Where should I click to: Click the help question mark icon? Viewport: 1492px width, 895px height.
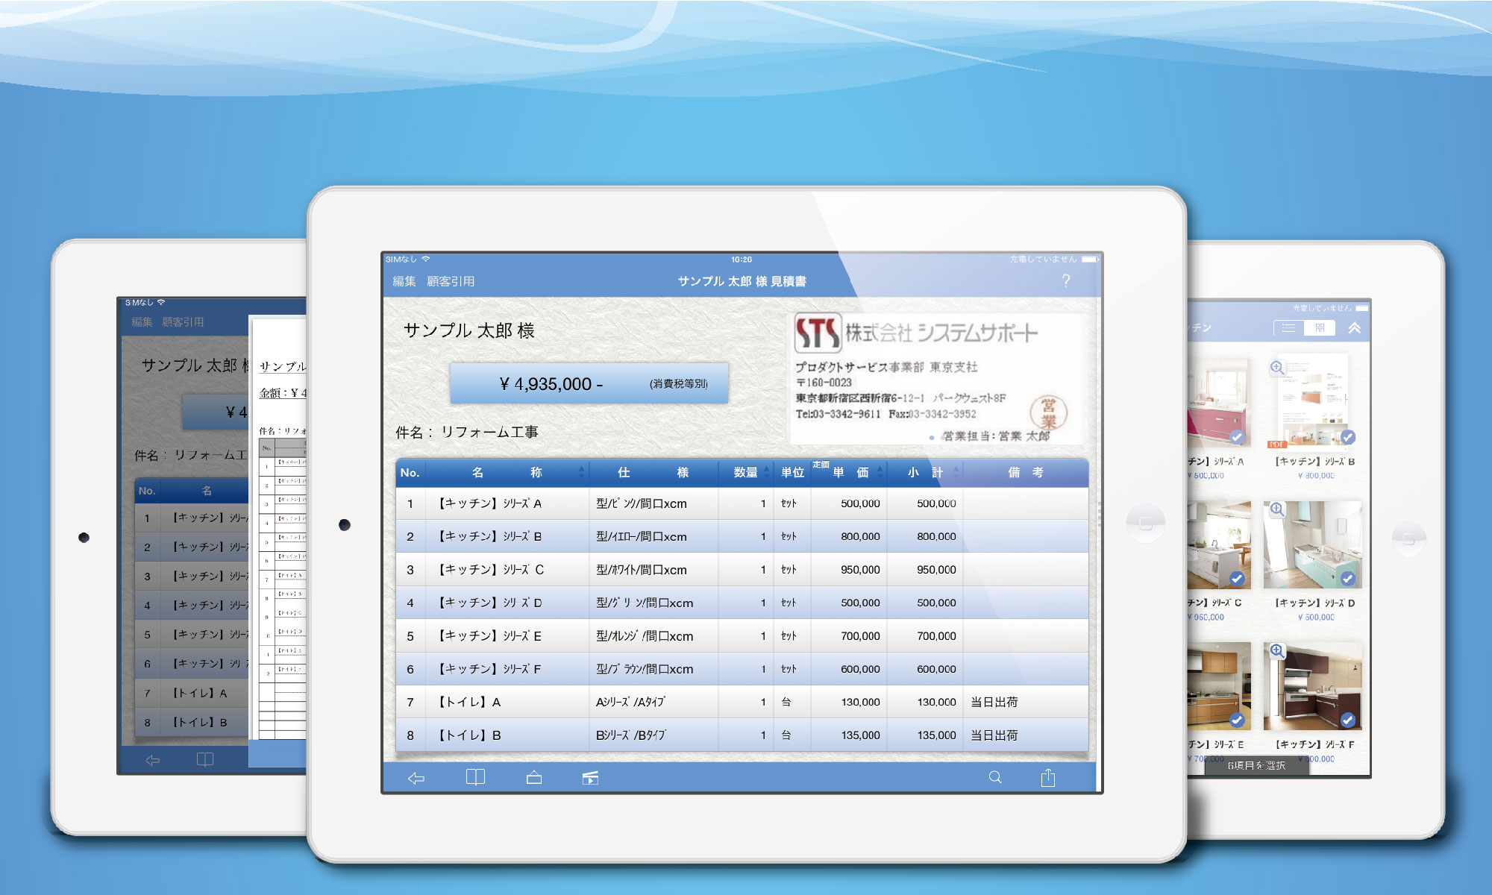click(1066, 280)
